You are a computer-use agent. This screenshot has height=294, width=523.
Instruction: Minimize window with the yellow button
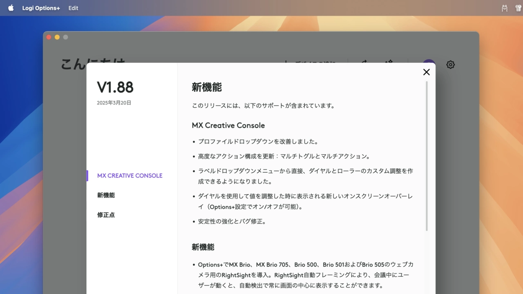(57, 37)
